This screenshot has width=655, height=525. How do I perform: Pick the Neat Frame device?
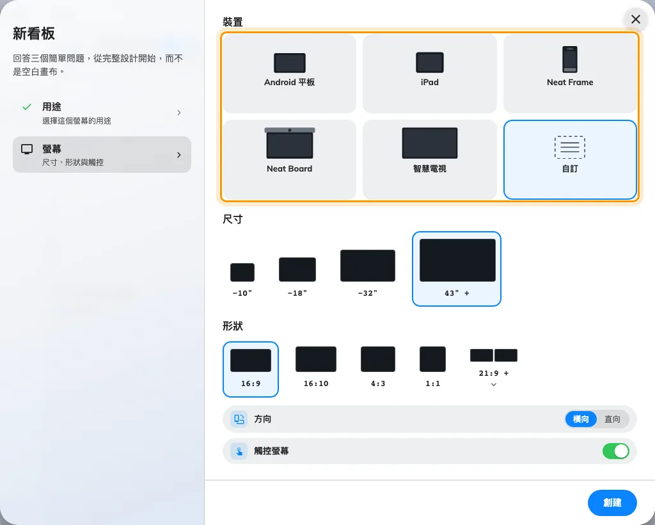pos(570,74)
